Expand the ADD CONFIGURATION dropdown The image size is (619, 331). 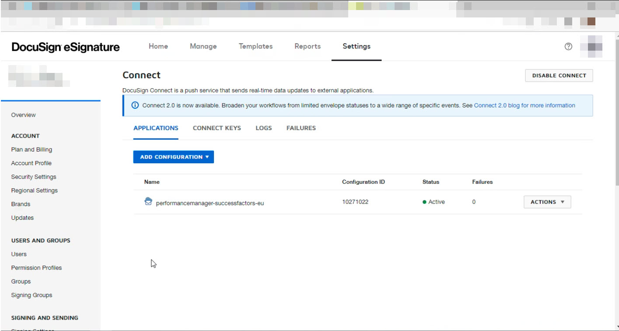tap(173, 157)
